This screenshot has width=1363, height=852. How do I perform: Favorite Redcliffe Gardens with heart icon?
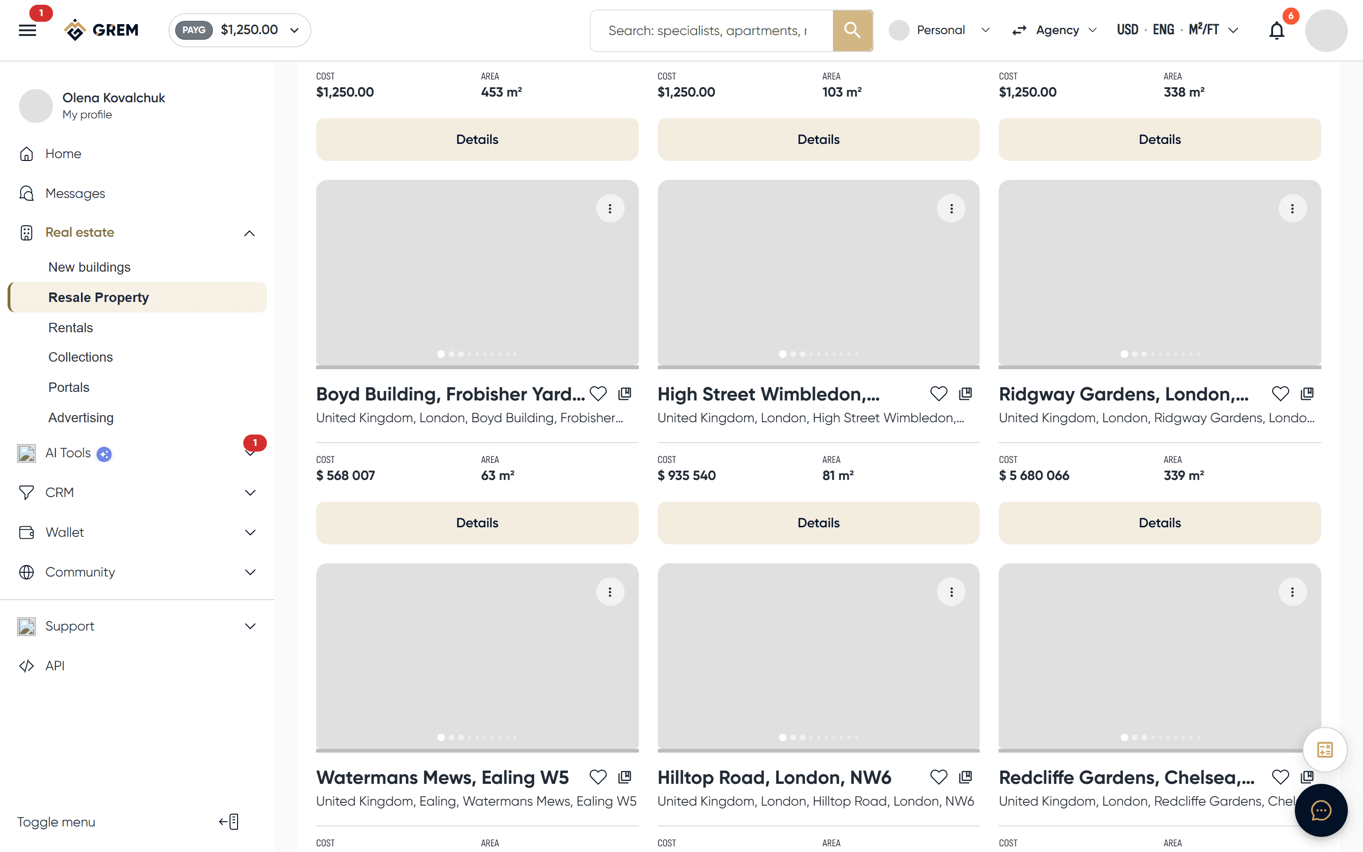(1280, 777)
